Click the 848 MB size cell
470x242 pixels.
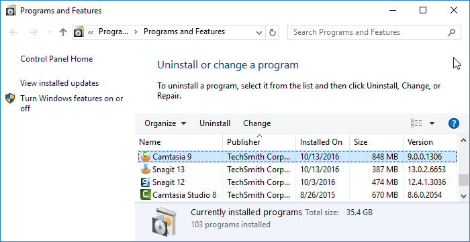385,157
